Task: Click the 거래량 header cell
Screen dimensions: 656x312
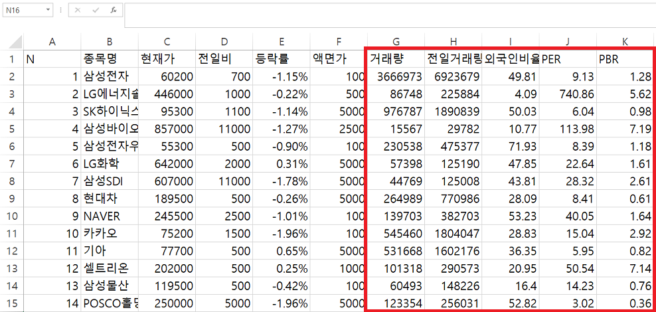Action: tap(396, 59)
